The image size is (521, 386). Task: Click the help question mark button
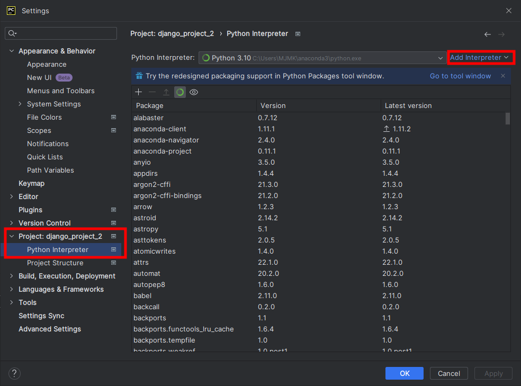[x=14, y=373]
